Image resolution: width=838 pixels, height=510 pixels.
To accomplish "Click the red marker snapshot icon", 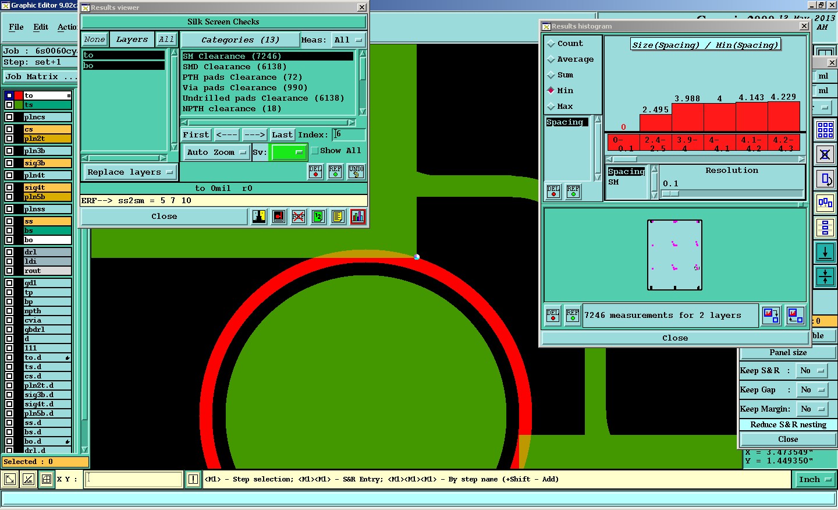I will point(279,217).
